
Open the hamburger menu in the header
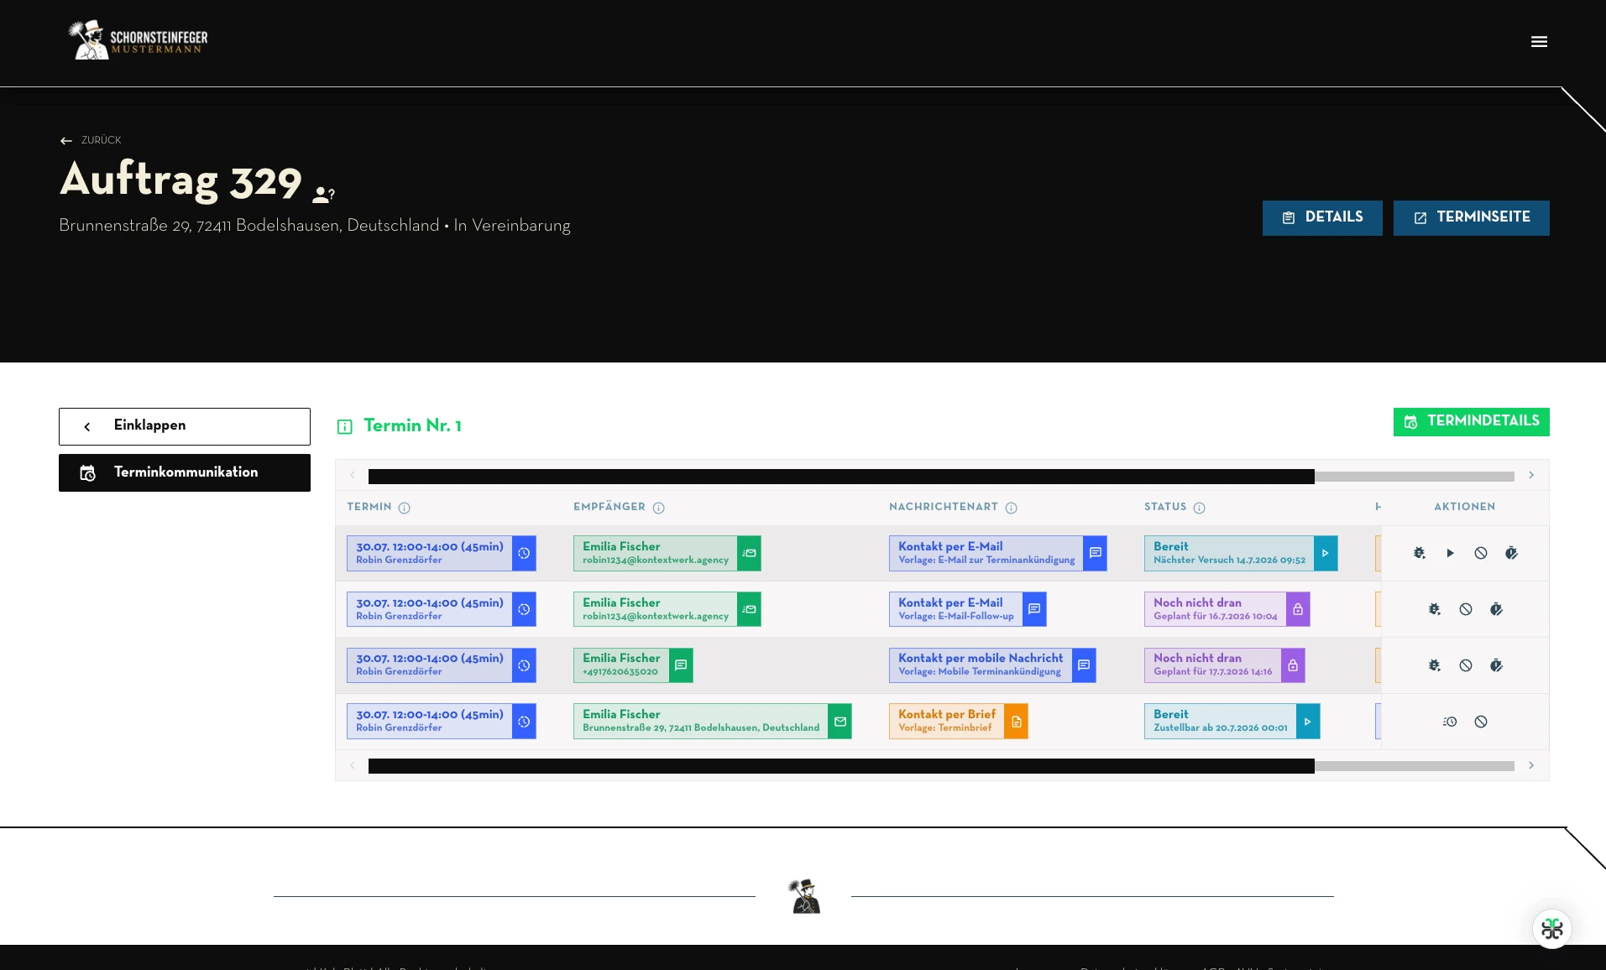click(1539, 42)
